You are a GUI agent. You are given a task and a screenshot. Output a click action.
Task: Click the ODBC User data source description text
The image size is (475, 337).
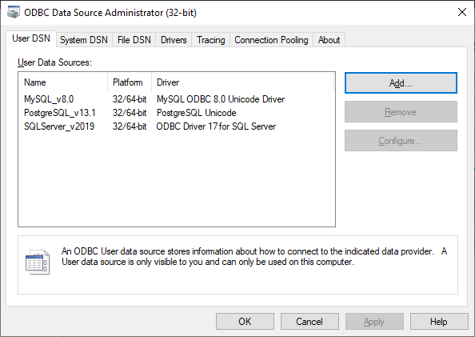(254, 257)
